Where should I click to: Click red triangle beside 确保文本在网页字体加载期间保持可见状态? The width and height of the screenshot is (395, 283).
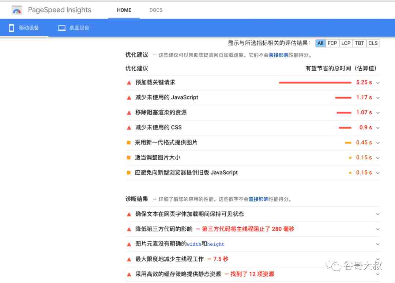129,214
